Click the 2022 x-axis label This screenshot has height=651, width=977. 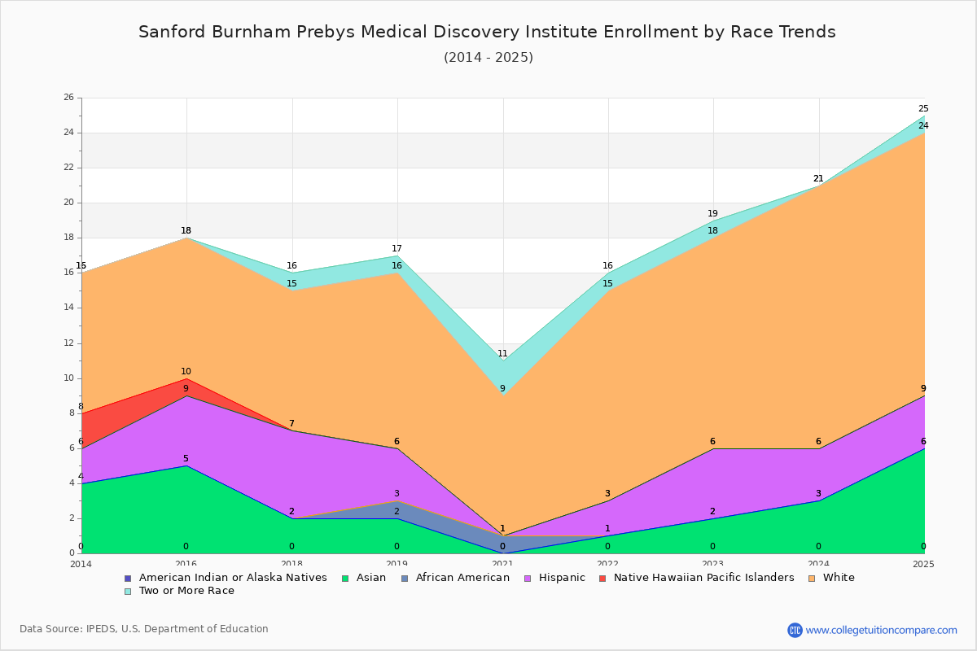point(608,564)
